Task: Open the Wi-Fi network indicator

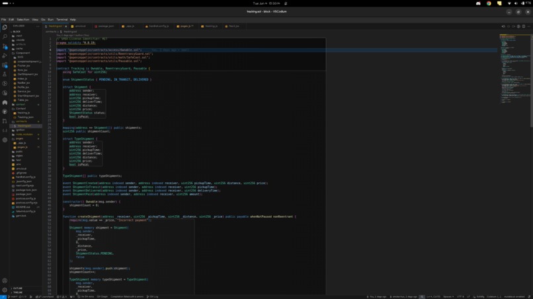Action: click(509, 3)
